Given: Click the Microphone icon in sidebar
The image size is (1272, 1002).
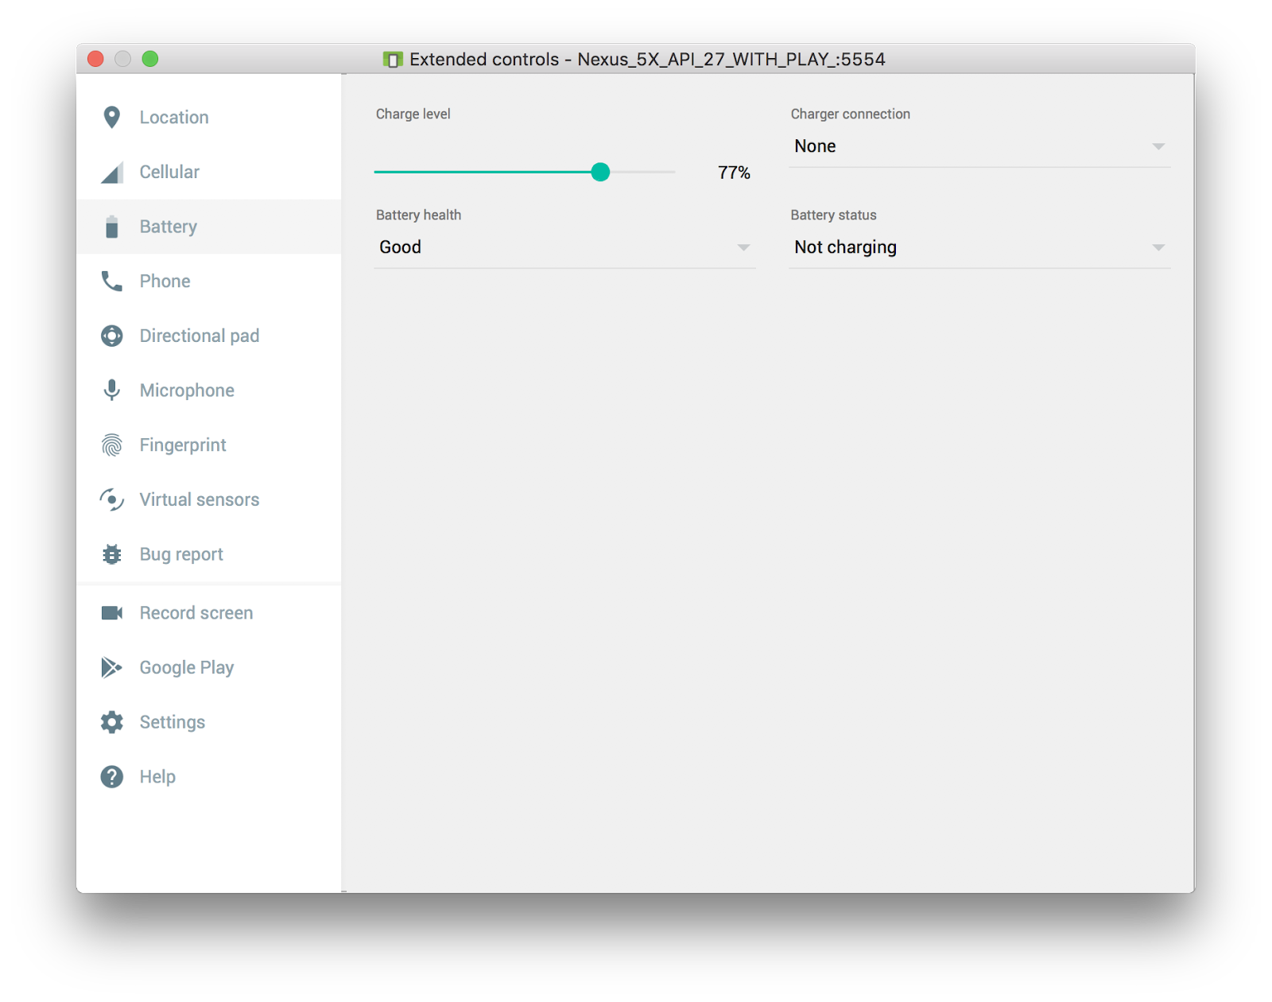Looking at the screenshot, I should pos(112,390).
